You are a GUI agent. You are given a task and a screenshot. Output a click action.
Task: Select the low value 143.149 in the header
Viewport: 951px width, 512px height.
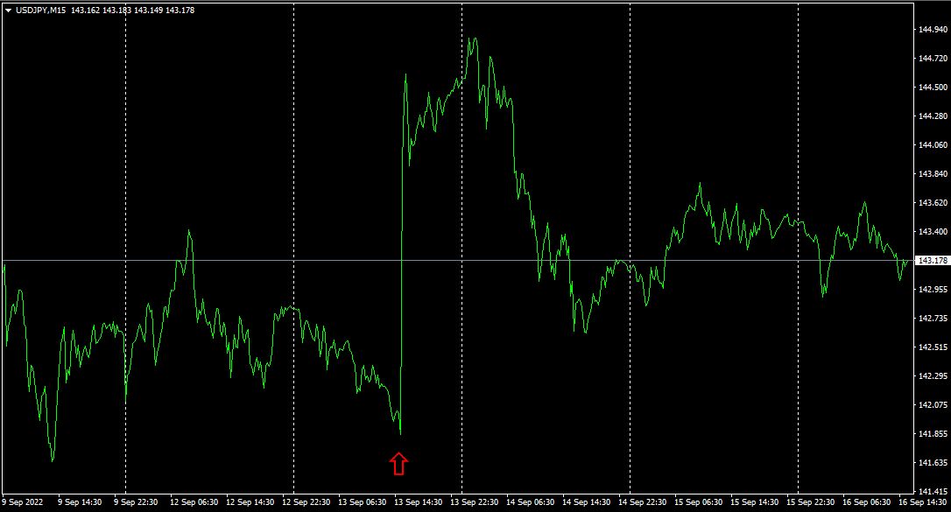[x=148, y=11]
